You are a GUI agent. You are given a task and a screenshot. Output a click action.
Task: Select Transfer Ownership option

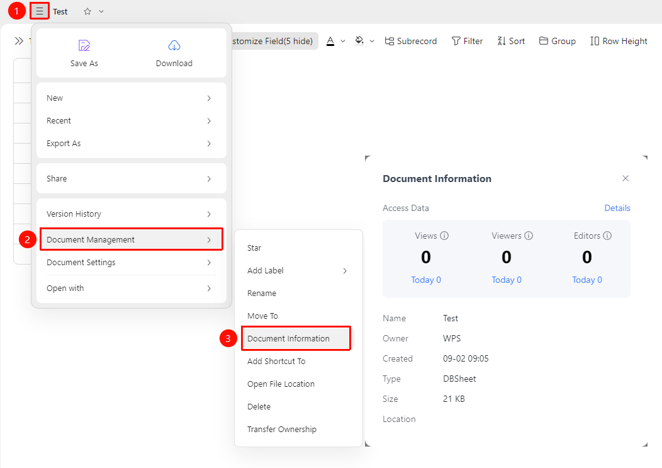(298, 430)
